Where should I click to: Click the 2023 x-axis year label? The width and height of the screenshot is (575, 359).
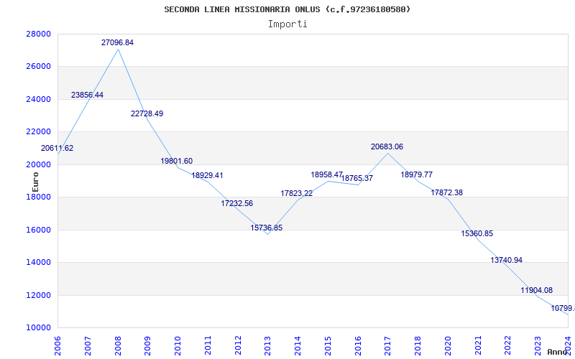click(538, 345)
